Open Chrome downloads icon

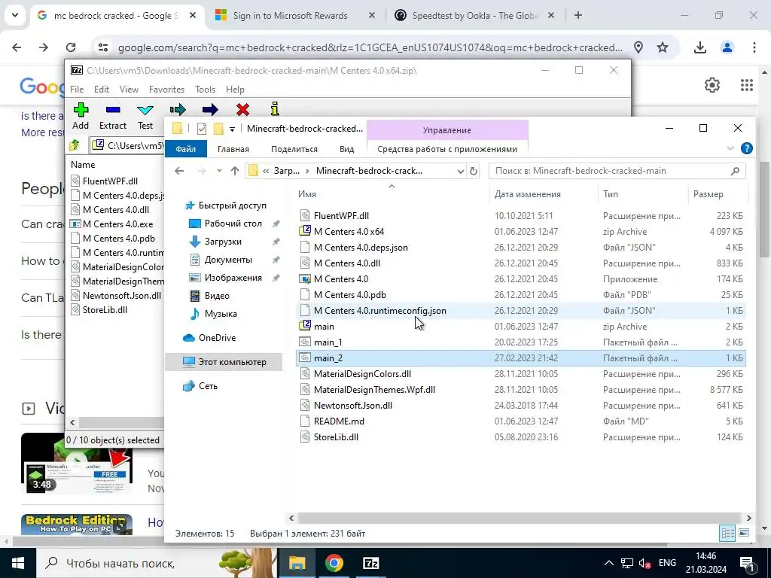(699, 47)
